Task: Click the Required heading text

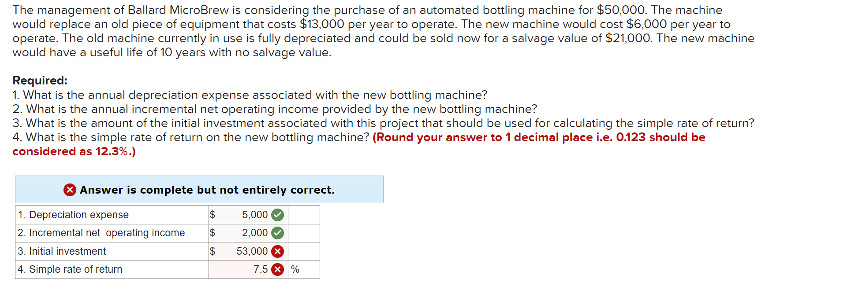Action: (40, 81)
